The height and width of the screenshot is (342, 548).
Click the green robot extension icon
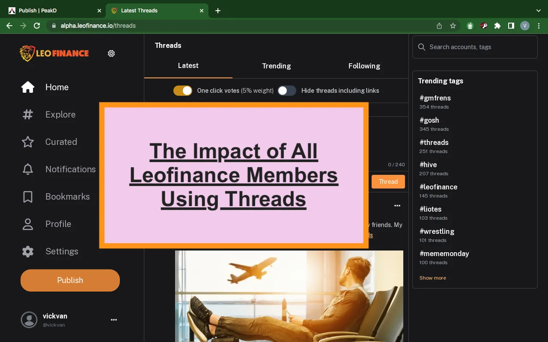pyautogui.click(x=470, y=26)
